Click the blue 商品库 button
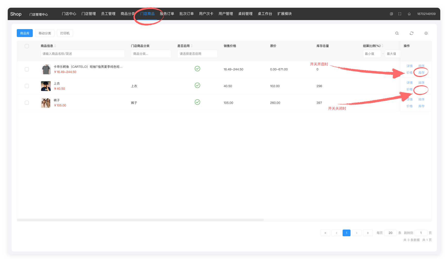Screen dimensions: 448x262 click(25, 33)
